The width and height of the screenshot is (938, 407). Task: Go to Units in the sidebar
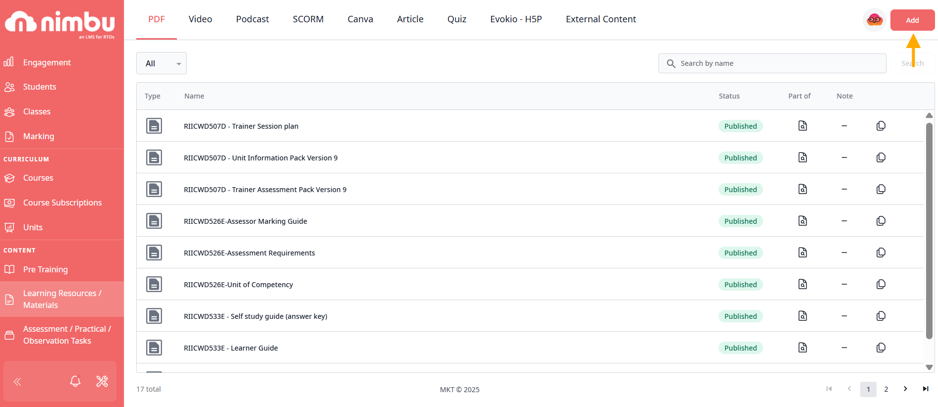pos(62,228)
